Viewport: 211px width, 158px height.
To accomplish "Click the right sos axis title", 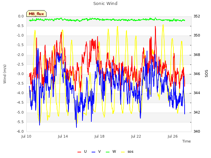I will (206, 74).
